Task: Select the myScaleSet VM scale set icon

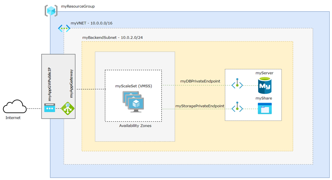Action: pos(133,102)
